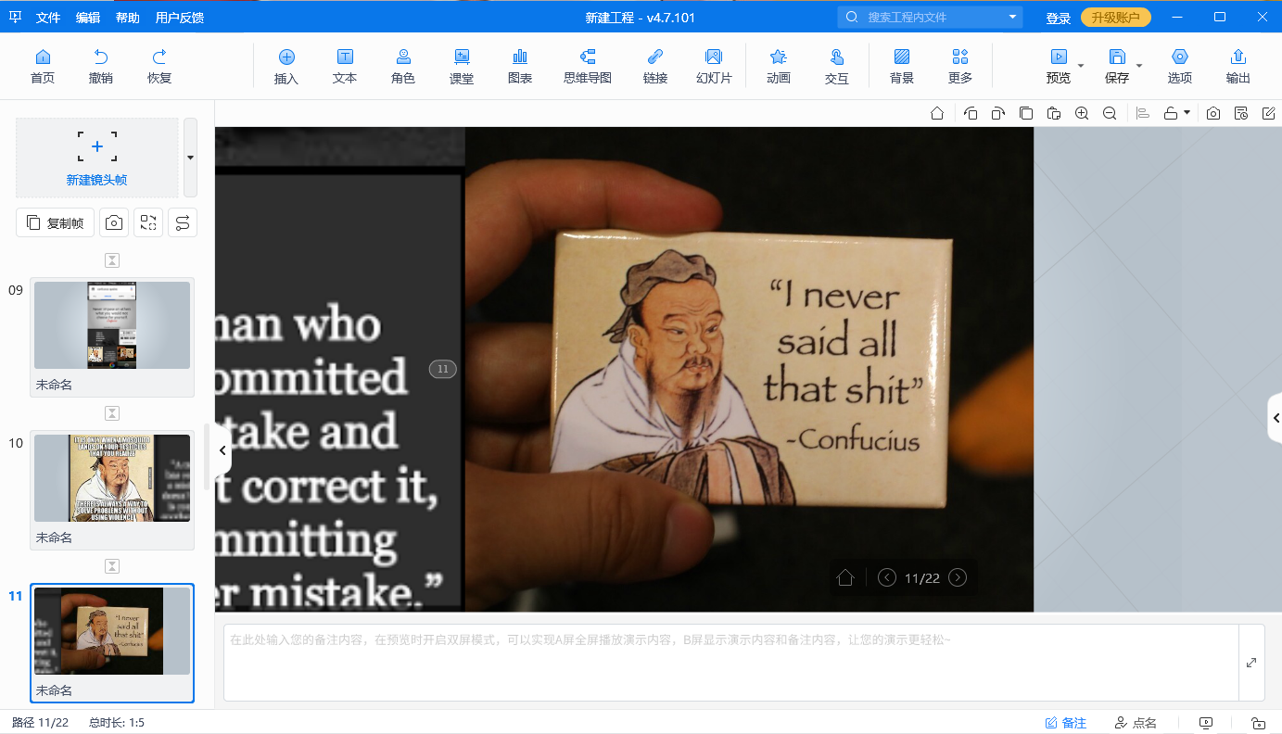Click the frame fit swap icon in the sidebar
Screen dimensions: 1282x734
148,222
